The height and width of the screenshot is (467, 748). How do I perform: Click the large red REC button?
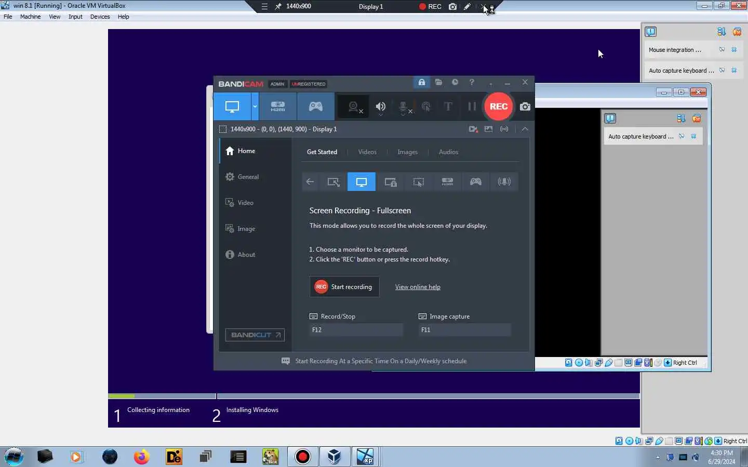click(x=498, y=106)
